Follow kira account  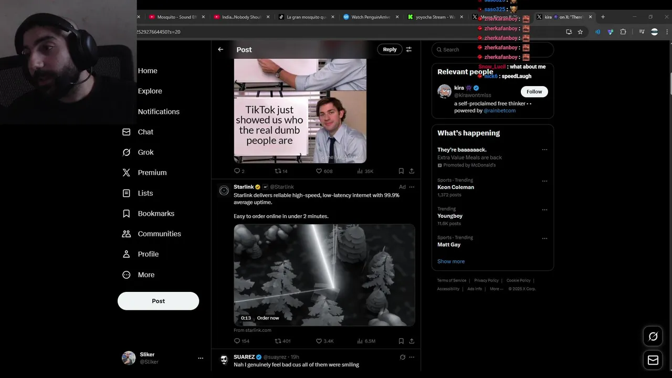(x=534, y=91)
